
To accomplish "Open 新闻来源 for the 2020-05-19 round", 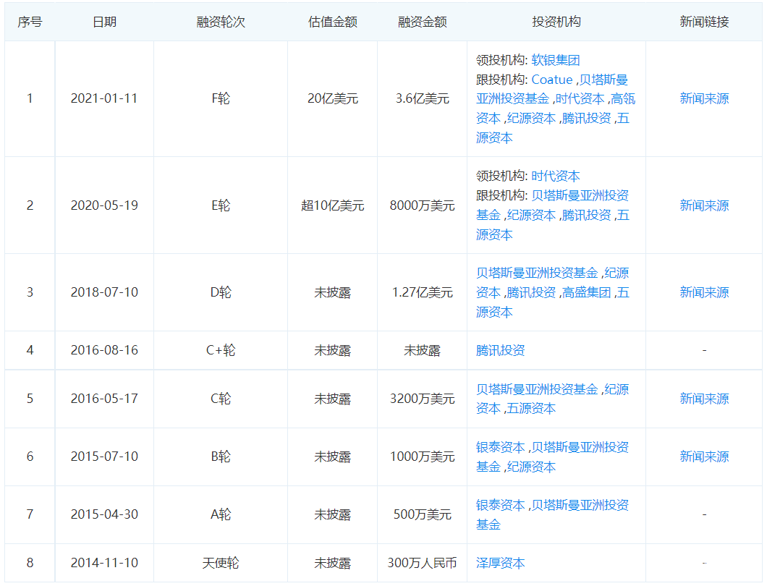I will pyautogui.click(x=704, y=205).
